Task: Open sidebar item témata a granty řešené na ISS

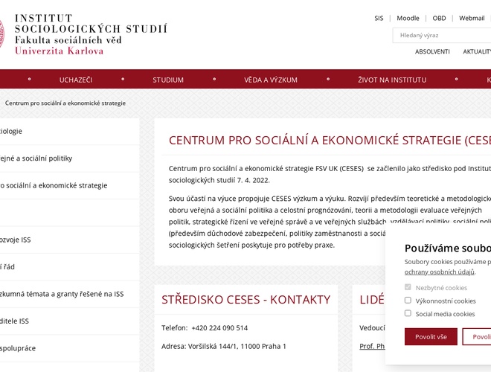Action: click(62, 294)
